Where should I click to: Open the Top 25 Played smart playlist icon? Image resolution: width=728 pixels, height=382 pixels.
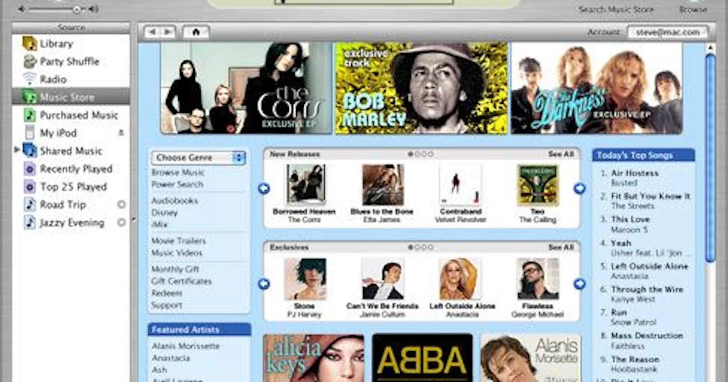[30, 186]
